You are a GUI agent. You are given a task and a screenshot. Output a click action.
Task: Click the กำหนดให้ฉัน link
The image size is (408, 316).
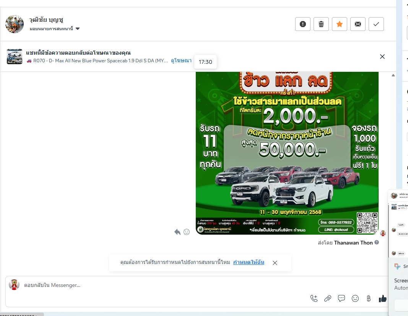[249, 262]
